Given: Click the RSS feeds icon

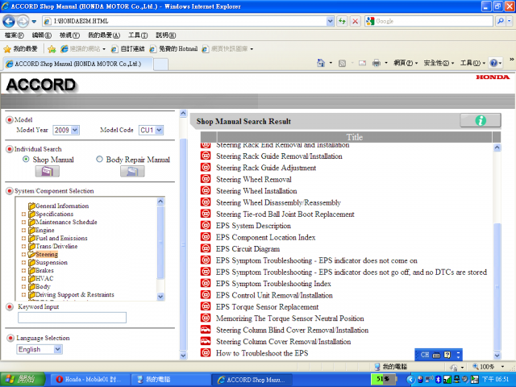Looking at the screenshot, I should click(x=342, y=63).
